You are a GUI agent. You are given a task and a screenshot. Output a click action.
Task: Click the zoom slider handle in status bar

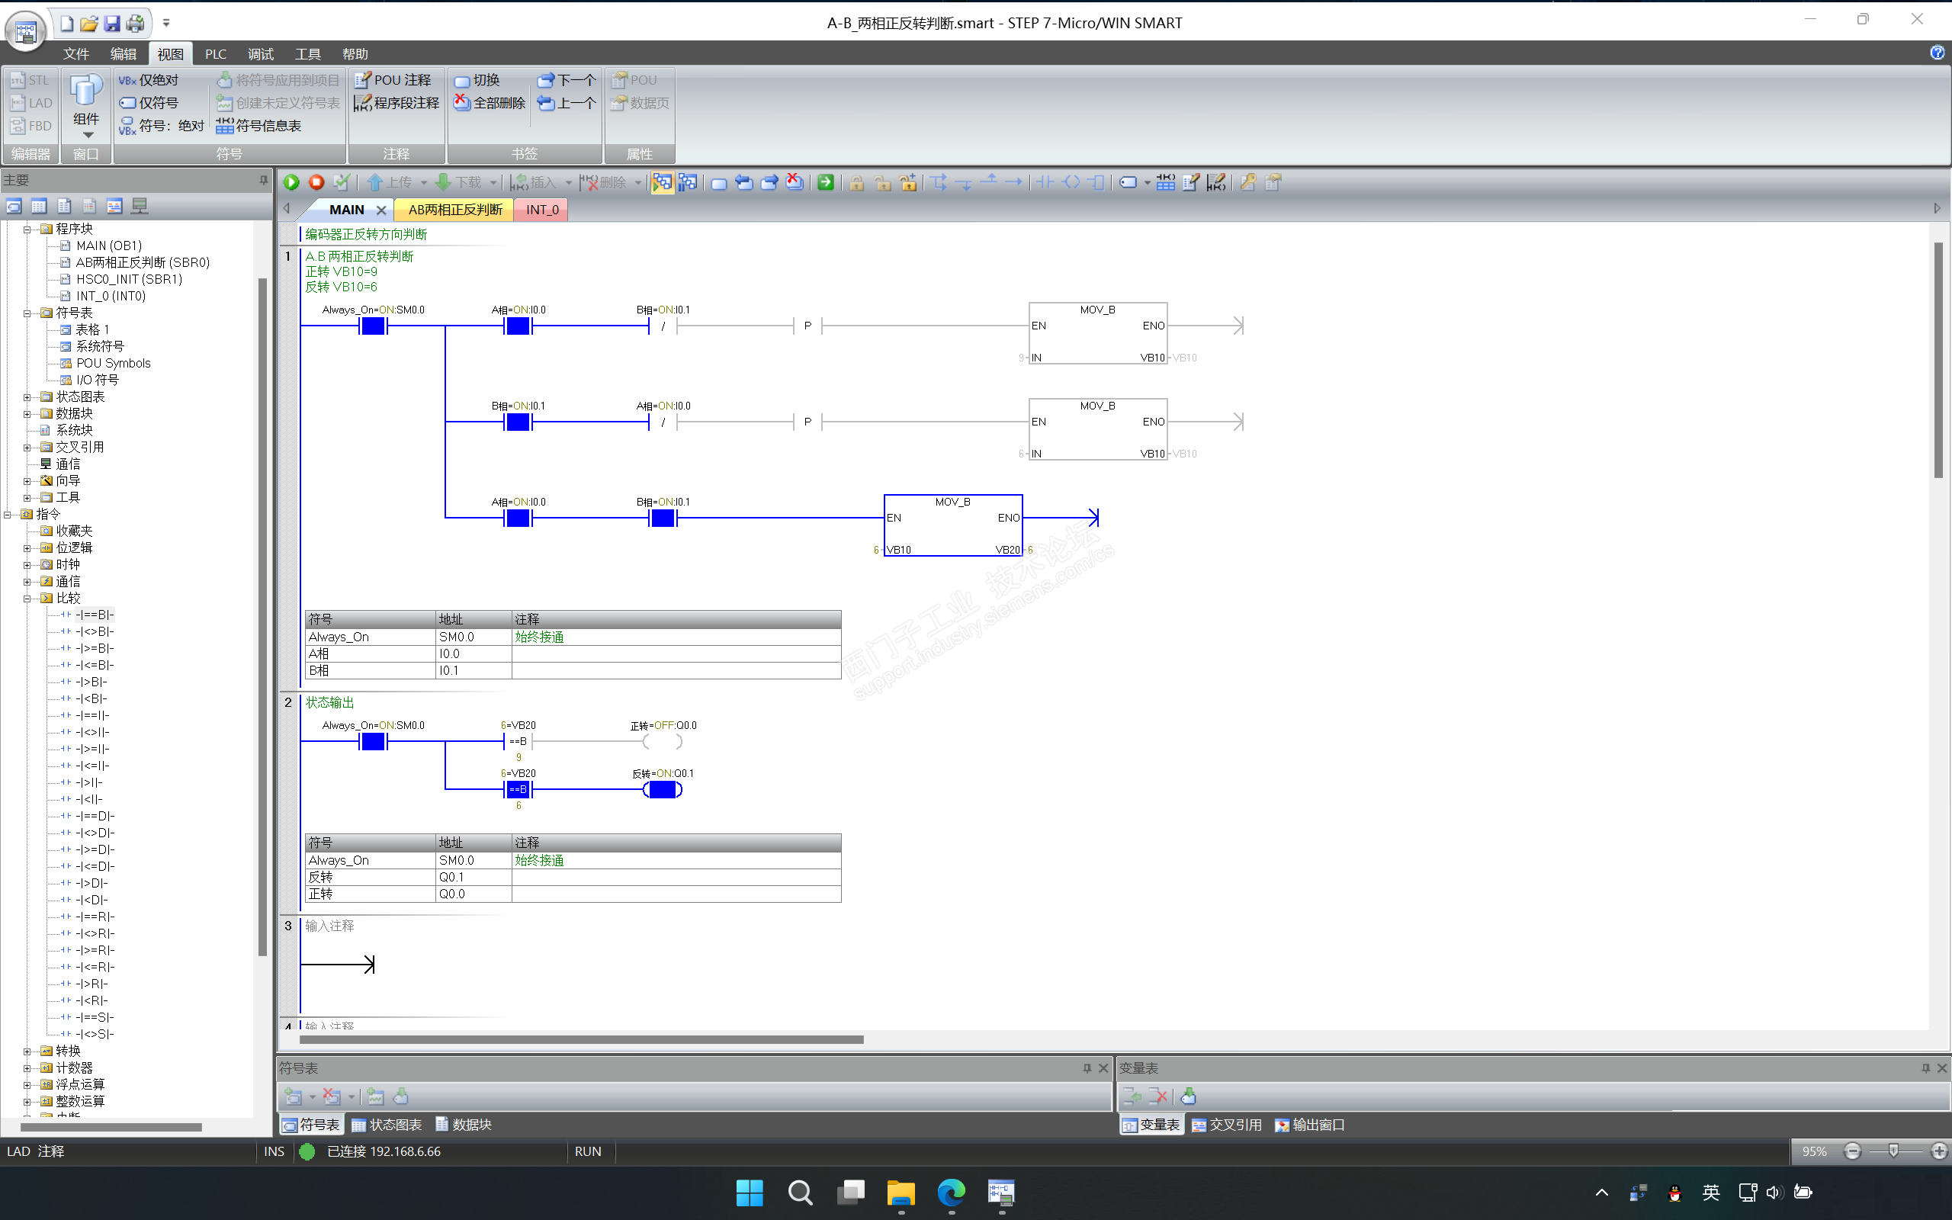tap(1893, 1151)
